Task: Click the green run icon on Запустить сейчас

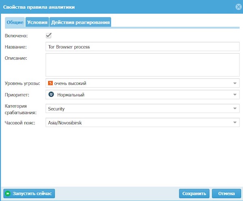Action: point(8,194)
